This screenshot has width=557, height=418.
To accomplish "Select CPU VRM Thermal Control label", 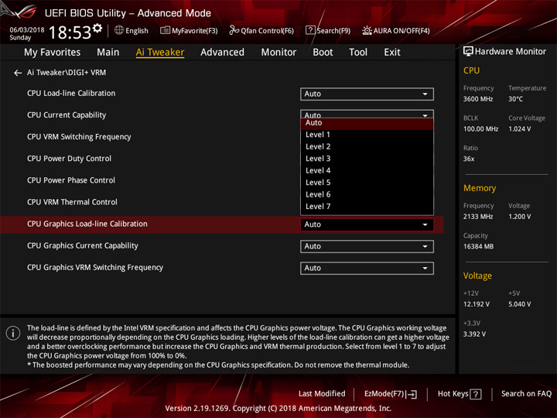I will click(72, 202).
